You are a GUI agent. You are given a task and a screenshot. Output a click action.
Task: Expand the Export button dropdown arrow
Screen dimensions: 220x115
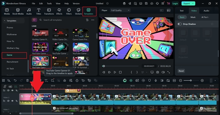(x=193, y=4)
